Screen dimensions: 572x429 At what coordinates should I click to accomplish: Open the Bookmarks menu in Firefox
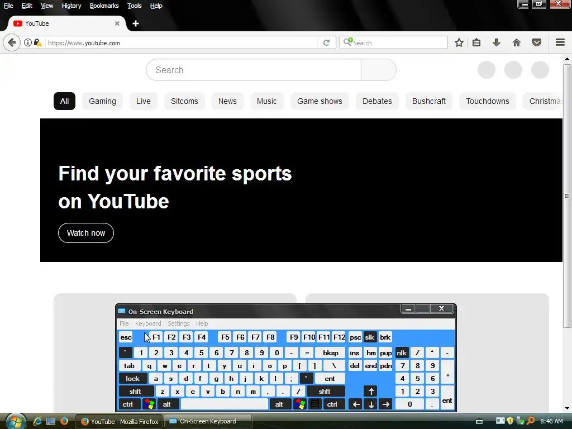tap(104, 6)
